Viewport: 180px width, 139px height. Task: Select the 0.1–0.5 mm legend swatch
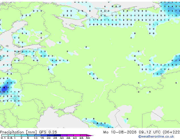point(5,135)
